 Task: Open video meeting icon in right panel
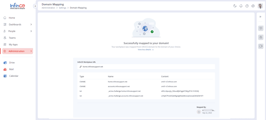[x=261, y=46]
